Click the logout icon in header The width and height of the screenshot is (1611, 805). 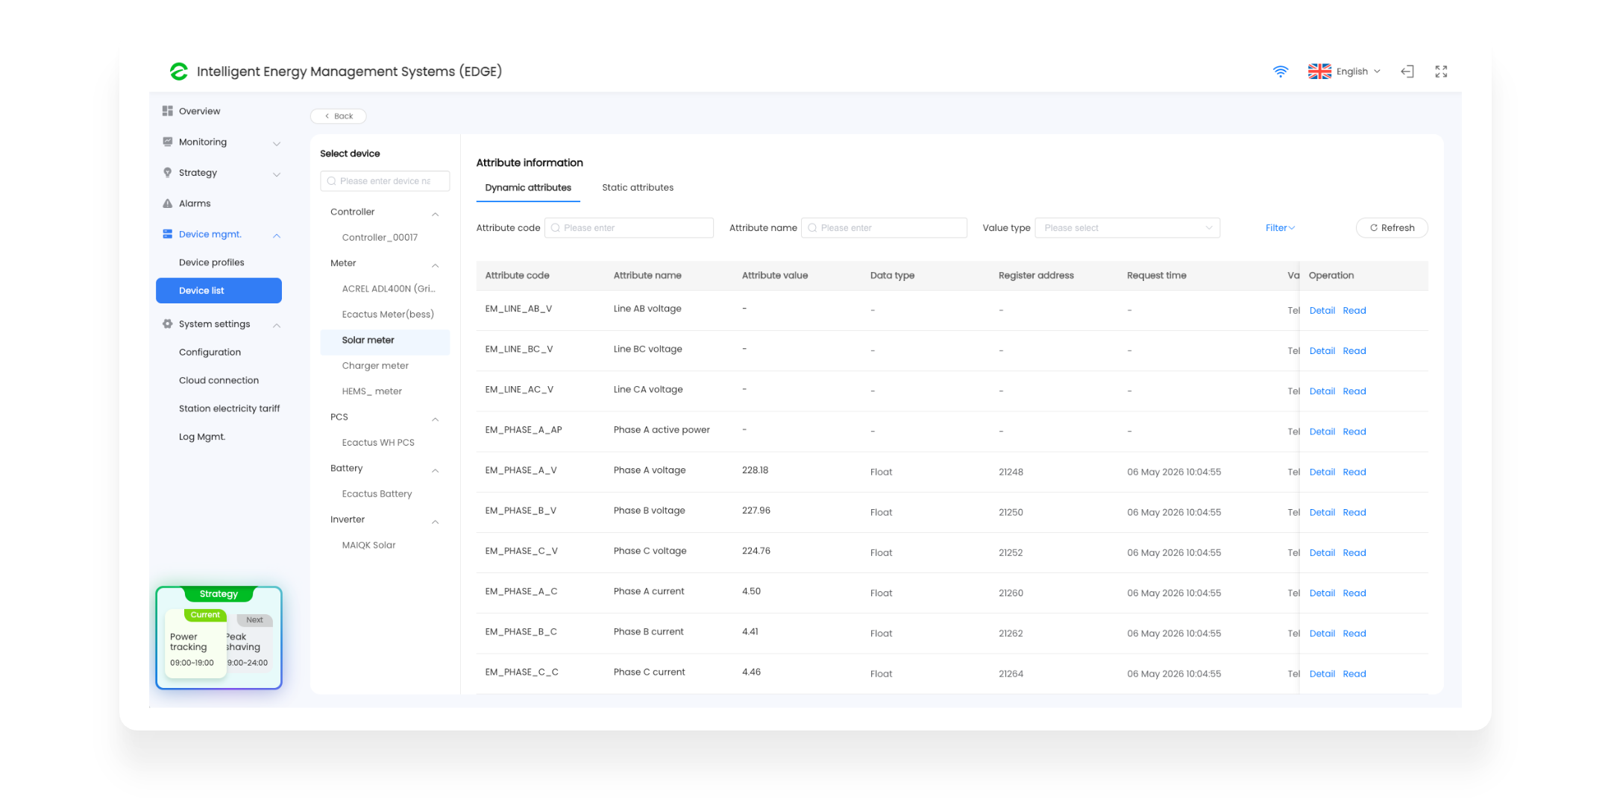point(1407,72)
